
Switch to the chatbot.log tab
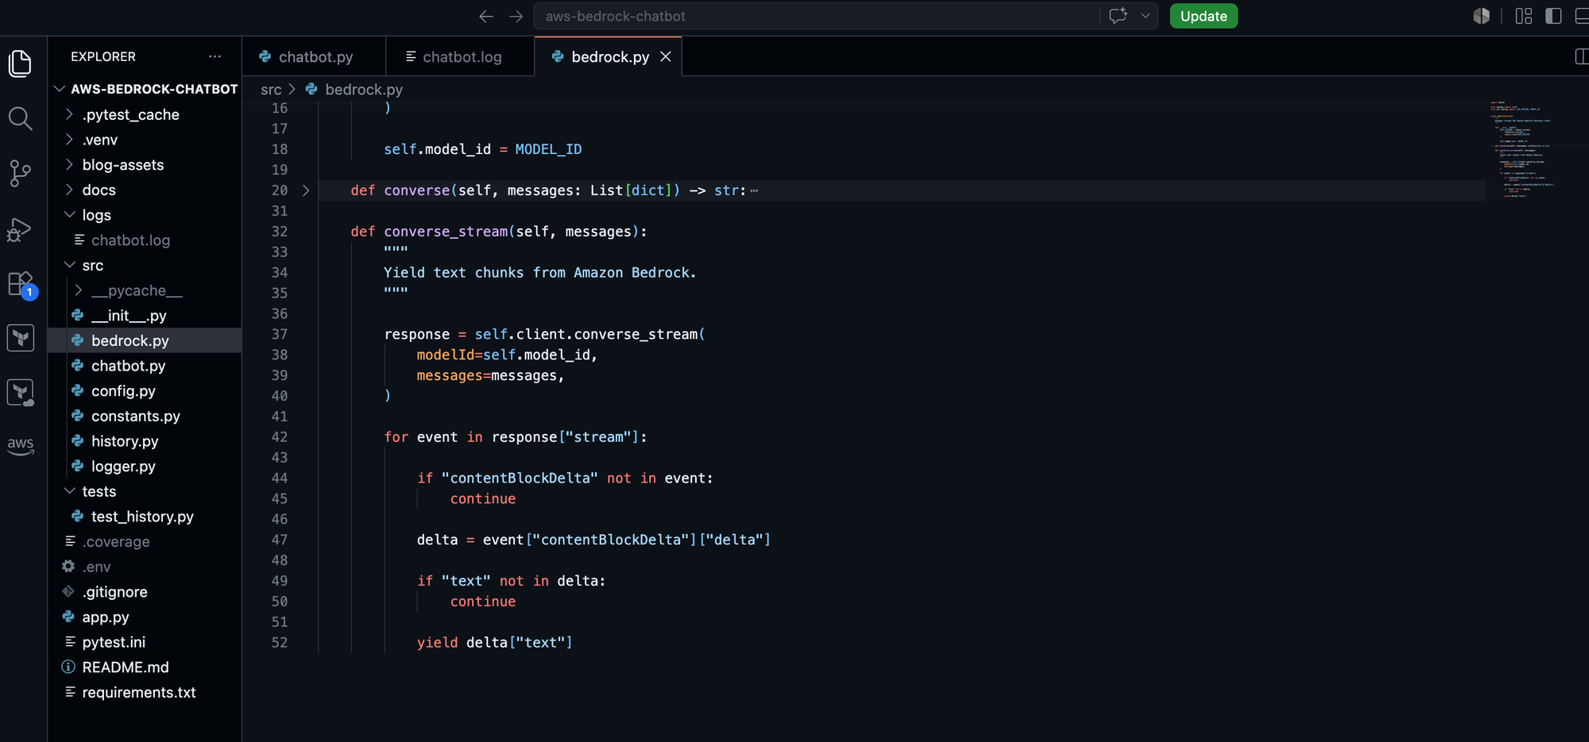point(461,56)
